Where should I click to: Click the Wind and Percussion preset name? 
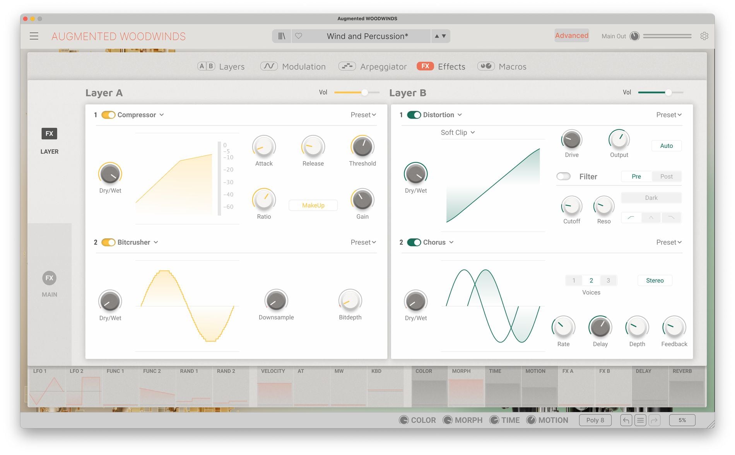click(367, 36)
